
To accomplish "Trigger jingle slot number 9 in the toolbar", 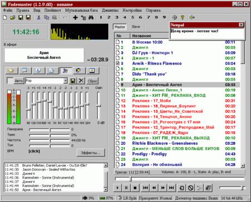I will [164, 17].
